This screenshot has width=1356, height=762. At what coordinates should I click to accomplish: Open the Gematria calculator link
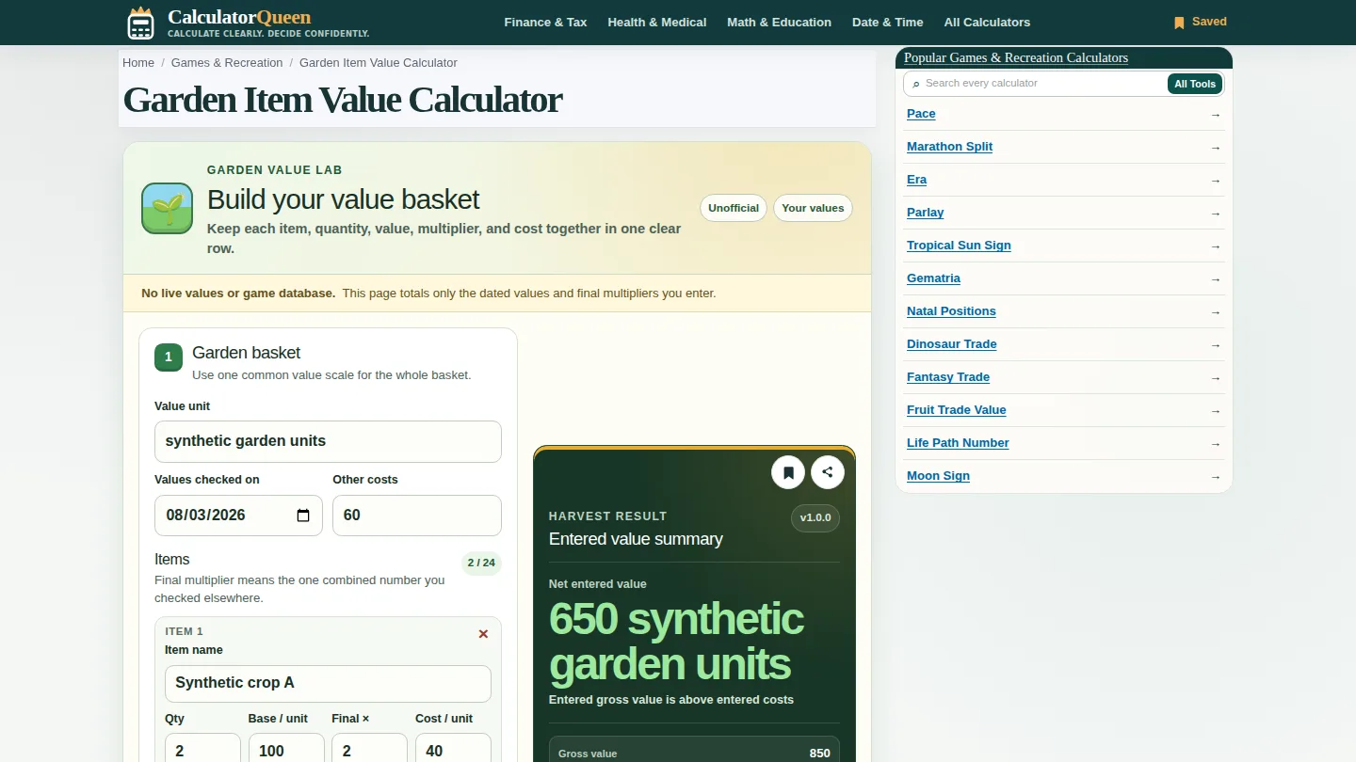933,278
